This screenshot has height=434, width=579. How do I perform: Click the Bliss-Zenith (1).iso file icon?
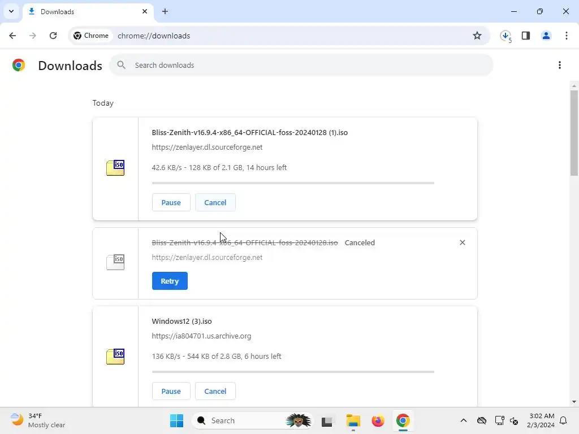point(115,168)
